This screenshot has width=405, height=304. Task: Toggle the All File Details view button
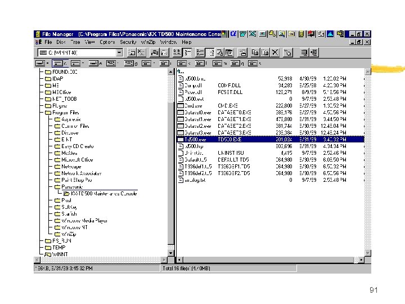187,53
